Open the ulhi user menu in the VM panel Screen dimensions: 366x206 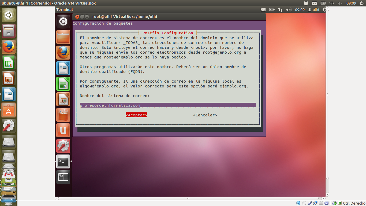(x=313, y=10)
